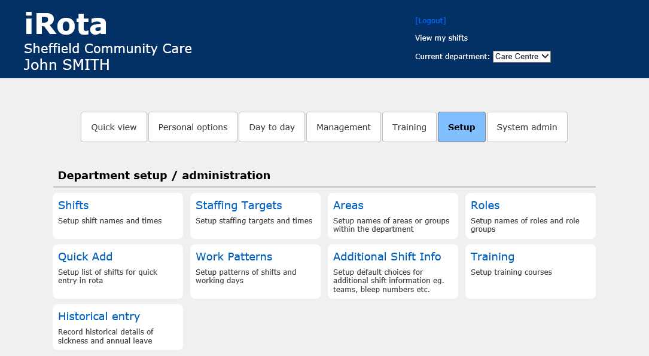Image resolution: width=649 pixels, height=356 pixels.
Task: Click 'Setup shift names and times' description
Action: point(109,221)
